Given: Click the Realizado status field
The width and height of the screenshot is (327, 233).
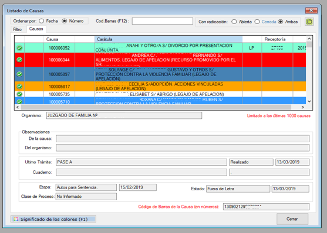Looking at the screenshot, I should click(x=251, y=162).
